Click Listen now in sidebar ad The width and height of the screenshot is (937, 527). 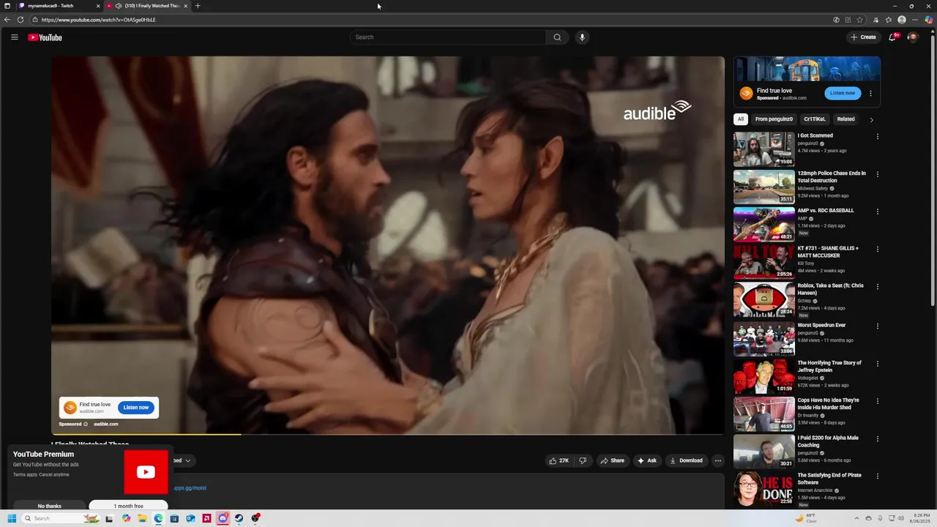coord(843,93)
